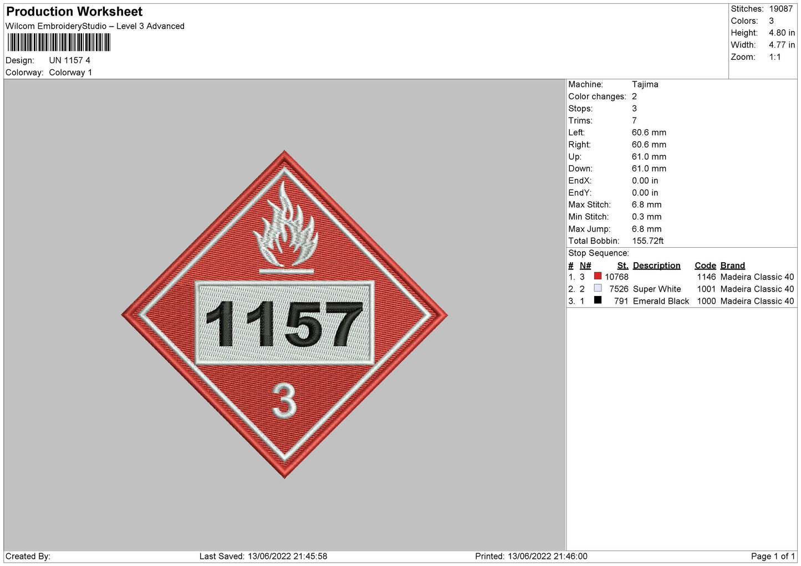This screenshot has width=801, height=566.
Task: Click the Wilcom EmbroideryStudio – Level 3 Advanced text
Action: click(95, 26)
